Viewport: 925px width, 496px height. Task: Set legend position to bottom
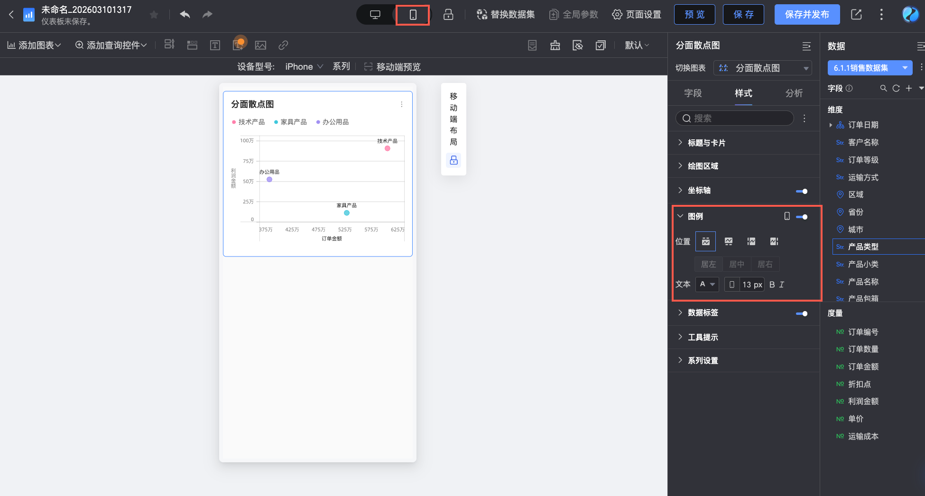(x=729, y=241)
